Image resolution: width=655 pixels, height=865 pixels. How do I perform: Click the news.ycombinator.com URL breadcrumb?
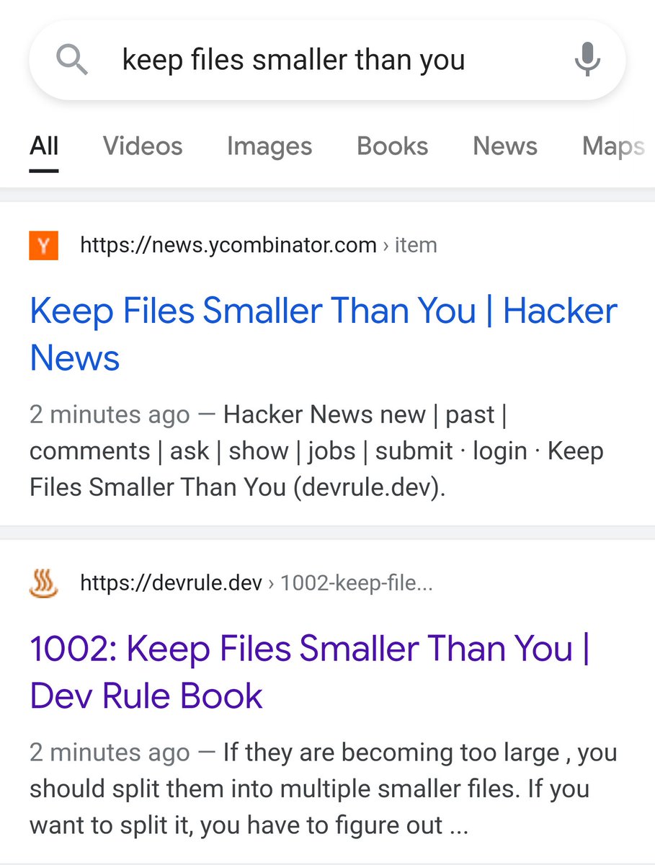pos(228,245)
